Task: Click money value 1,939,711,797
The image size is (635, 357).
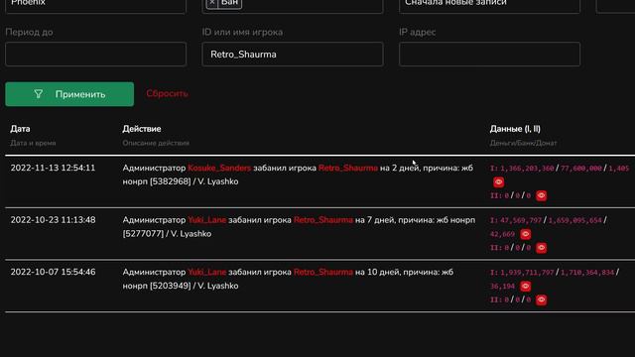Action: (527, 273)
